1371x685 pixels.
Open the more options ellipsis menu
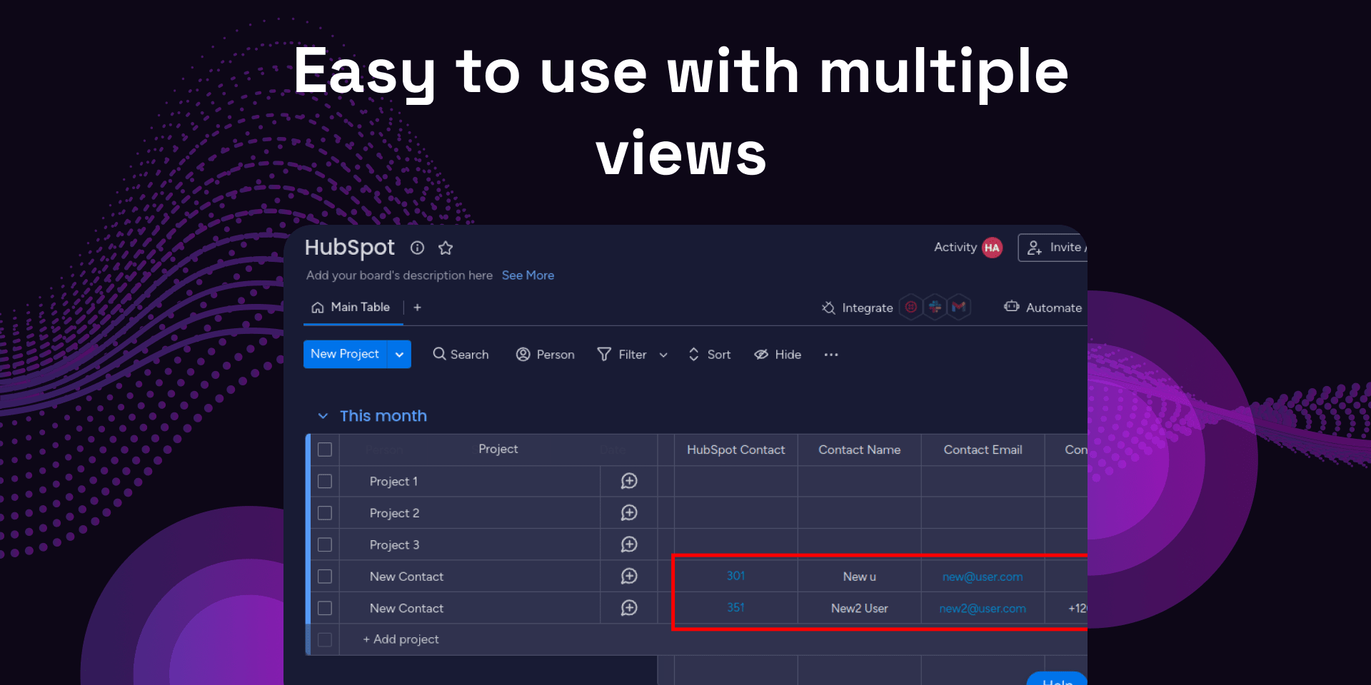[x=831, y=355]
